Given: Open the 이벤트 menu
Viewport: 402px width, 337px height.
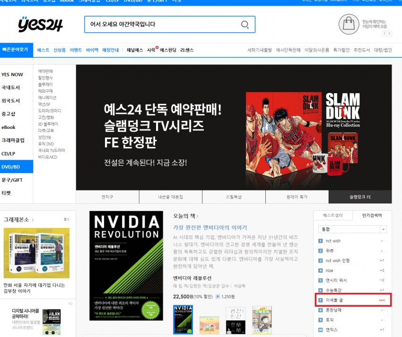Looking at the screenshot, I should click(x=76, y=50).
